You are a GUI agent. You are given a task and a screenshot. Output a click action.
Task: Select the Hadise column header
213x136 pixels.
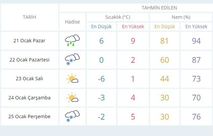click(72, 22)
